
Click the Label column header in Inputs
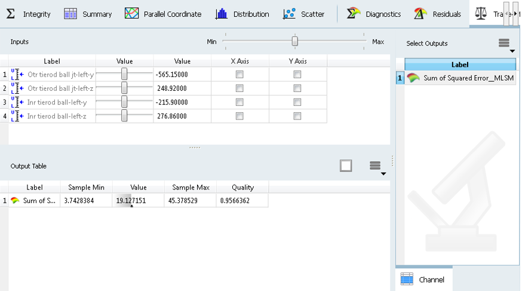(52, 61)
